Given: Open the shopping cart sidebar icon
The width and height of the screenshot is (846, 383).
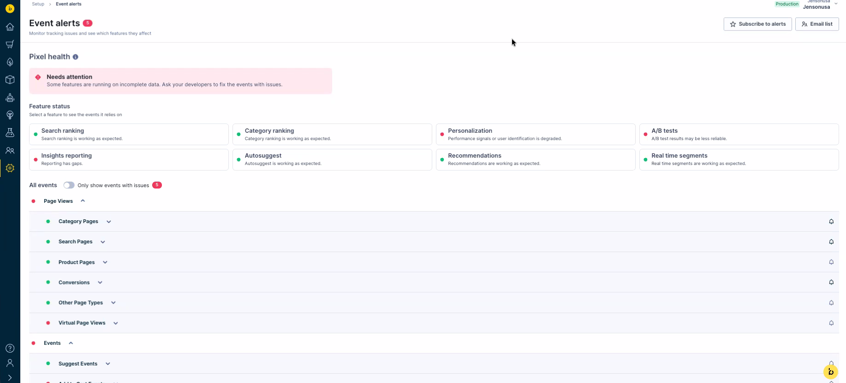Looking at the screenshot, I should (10, 44).
